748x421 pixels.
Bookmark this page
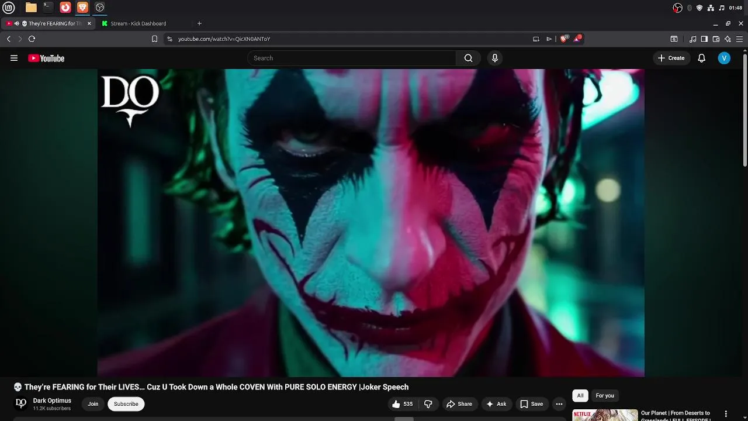154,39
